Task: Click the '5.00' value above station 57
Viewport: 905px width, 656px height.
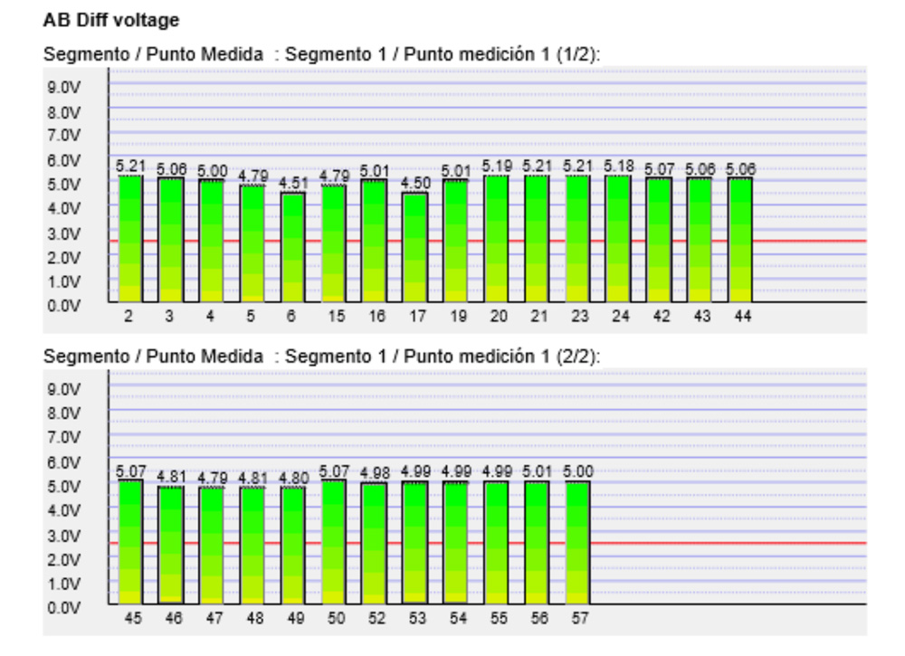Action: click(577, 471)
